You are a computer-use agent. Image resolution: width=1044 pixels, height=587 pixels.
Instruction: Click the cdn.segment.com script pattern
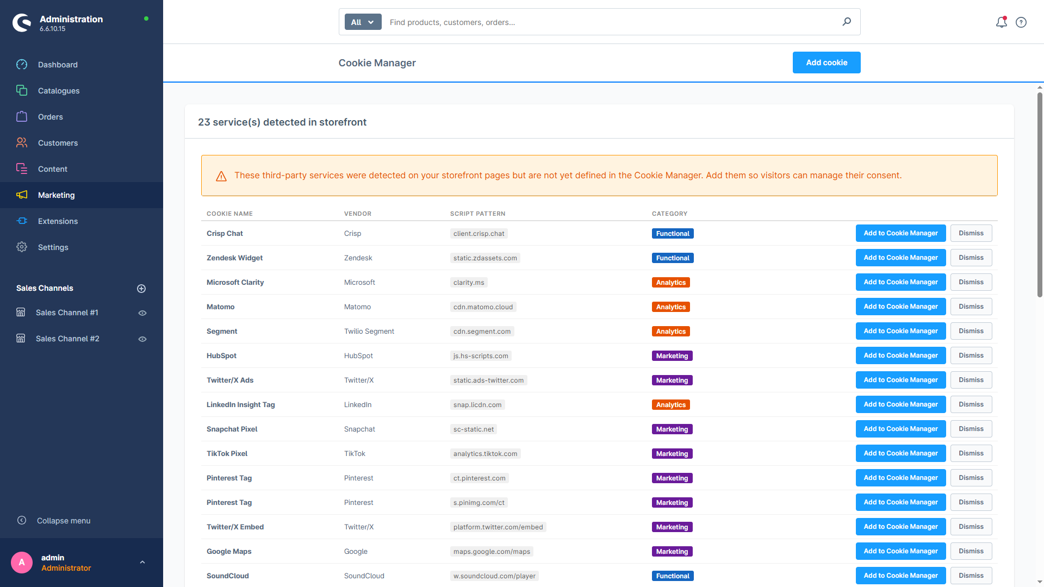(x=482, y=332)
